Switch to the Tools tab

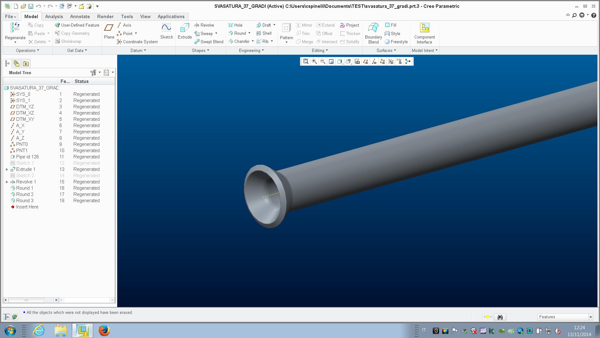click(x=127, y=17)
